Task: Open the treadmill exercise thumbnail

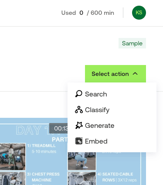Action: (x=13, y=157)
